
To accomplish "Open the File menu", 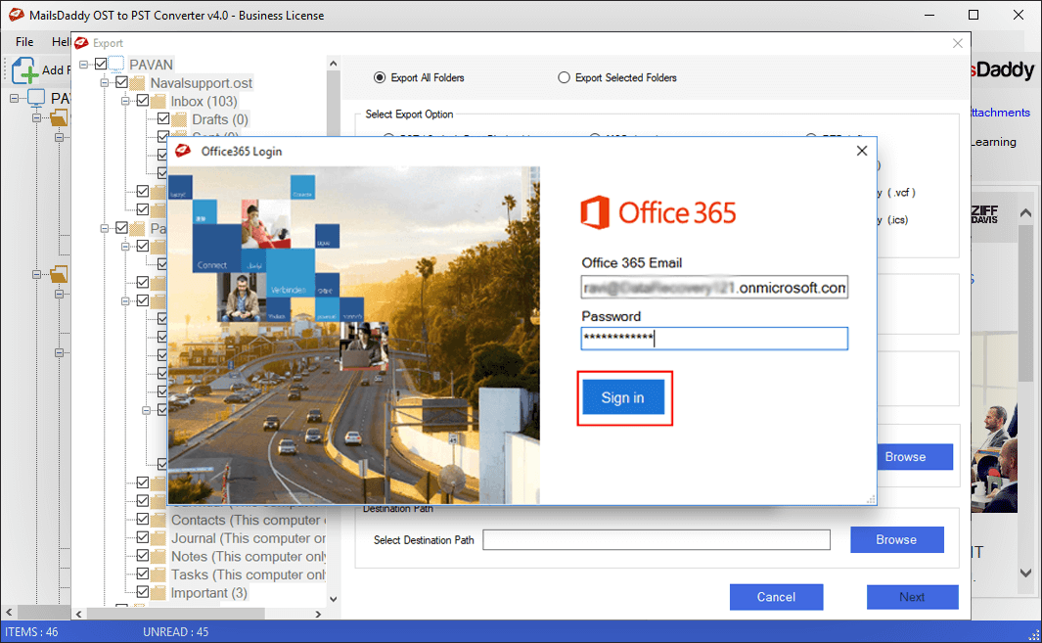I will (24, 42).
